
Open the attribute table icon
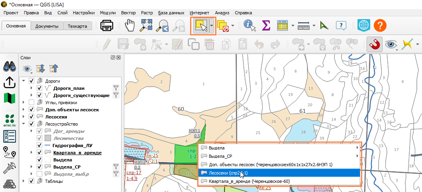(x=283, y=26)
